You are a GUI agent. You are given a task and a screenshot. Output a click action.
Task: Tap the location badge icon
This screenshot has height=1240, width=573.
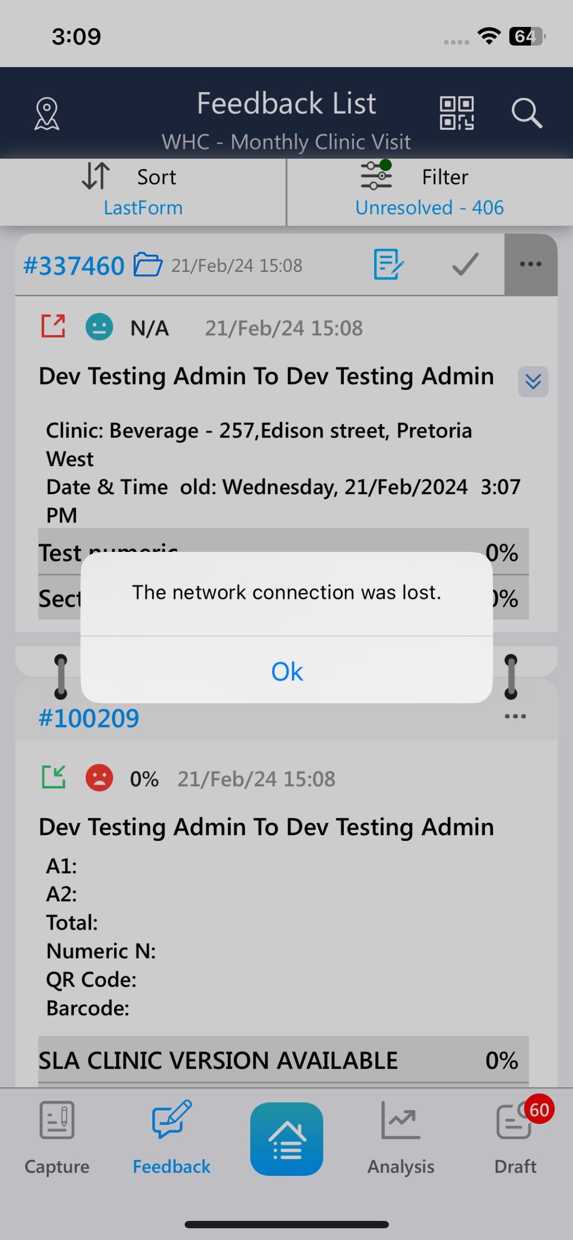pos(47,114)
